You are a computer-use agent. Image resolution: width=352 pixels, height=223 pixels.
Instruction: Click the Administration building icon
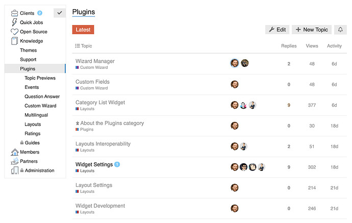coord(15,170)
